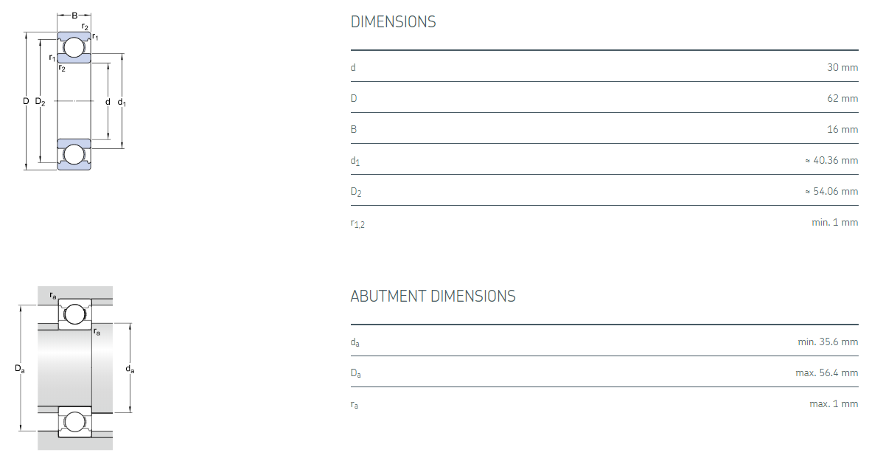
Task: Click the Da label in the abutment diagram
Action: click(x=20, y=369)
